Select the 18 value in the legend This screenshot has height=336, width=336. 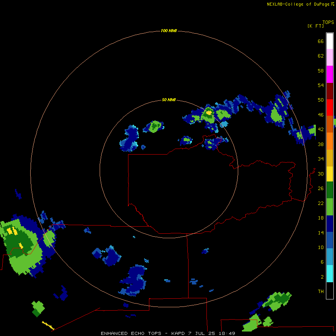321,218
